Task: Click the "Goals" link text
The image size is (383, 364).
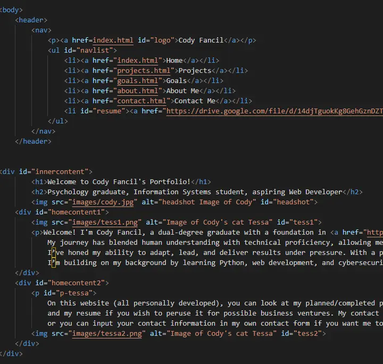Action: pos(177,81)
